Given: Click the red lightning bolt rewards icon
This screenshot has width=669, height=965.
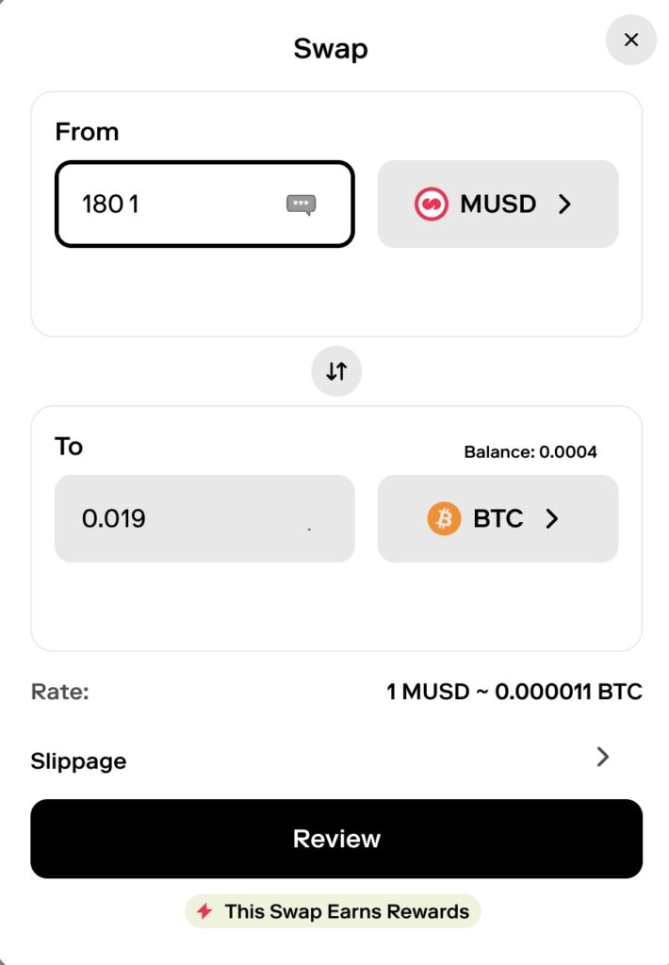Looking at the screenshot, I should tap(204, 911).
